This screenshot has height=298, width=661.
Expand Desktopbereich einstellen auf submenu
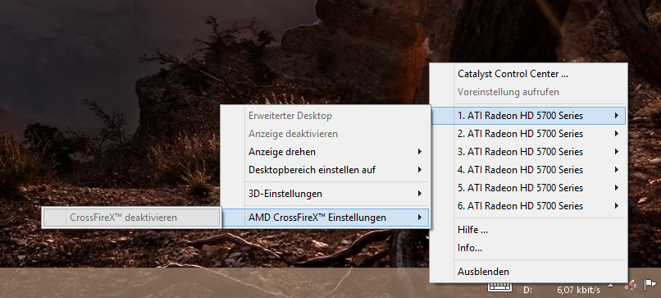click(x=326, y=170)
